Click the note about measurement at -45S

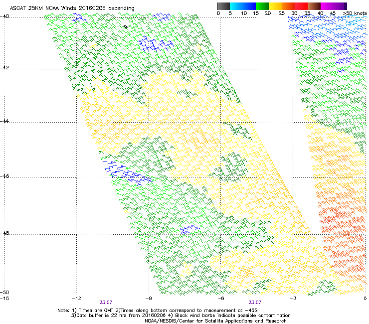[185, 311]
